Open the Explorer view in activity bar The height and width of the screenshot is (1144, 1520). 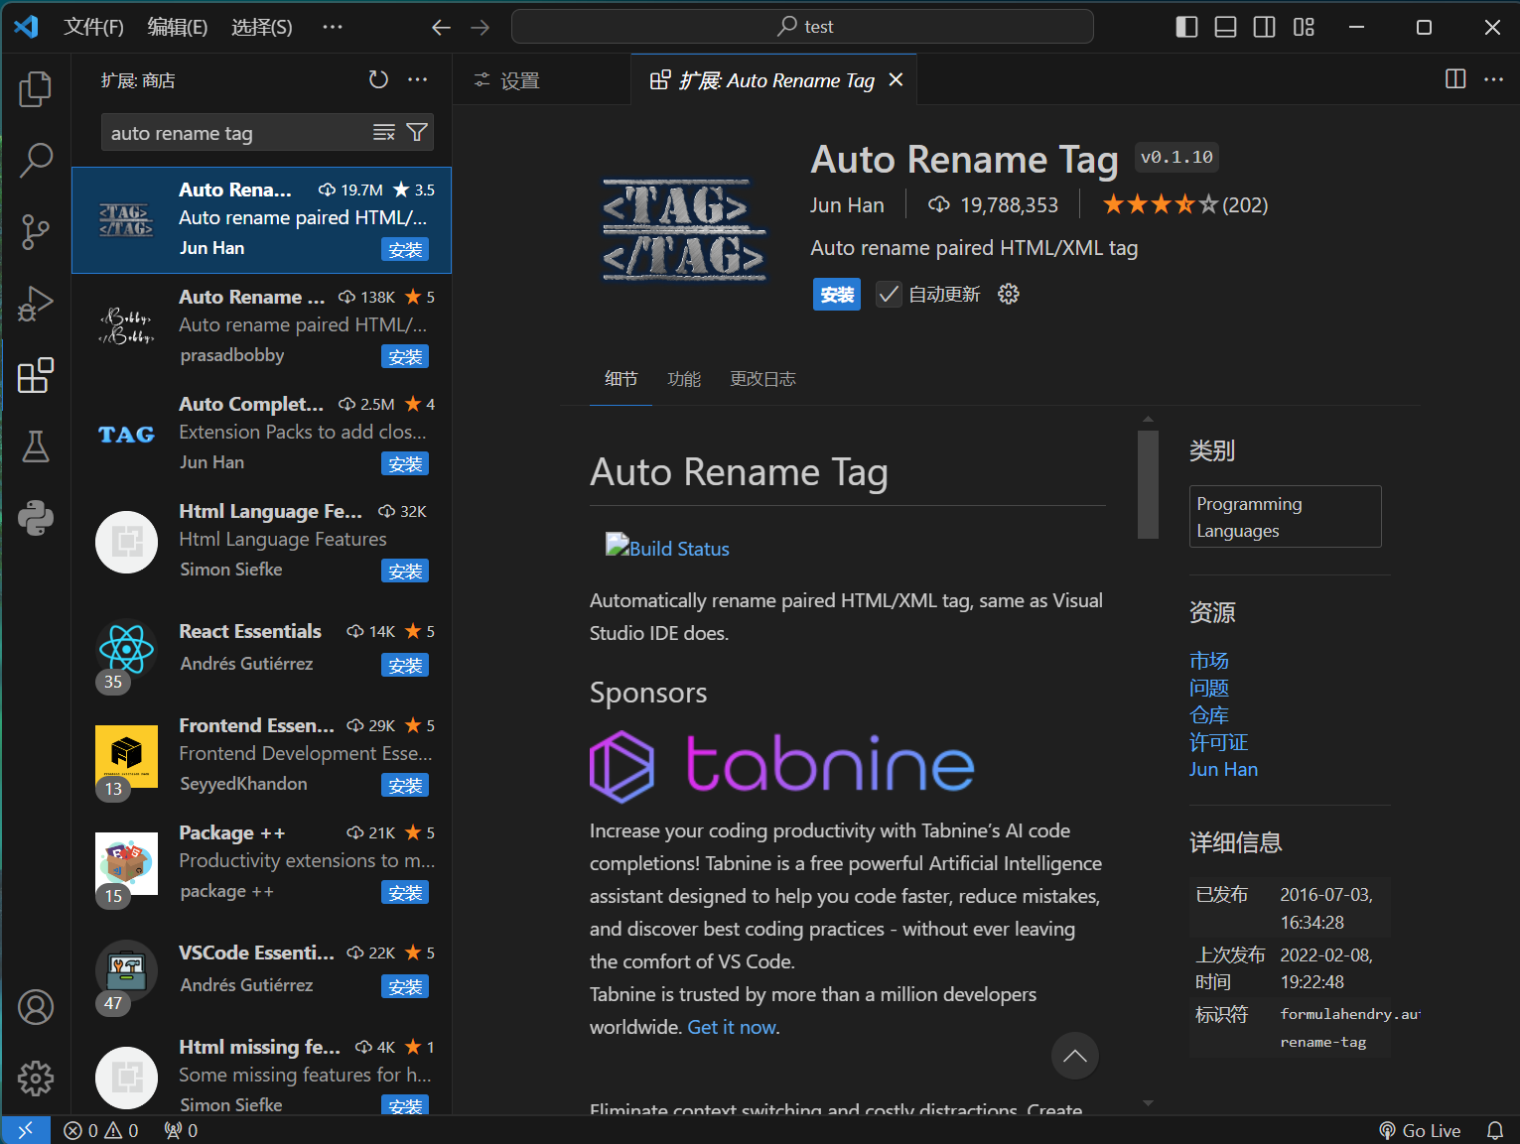pos(36,89)
